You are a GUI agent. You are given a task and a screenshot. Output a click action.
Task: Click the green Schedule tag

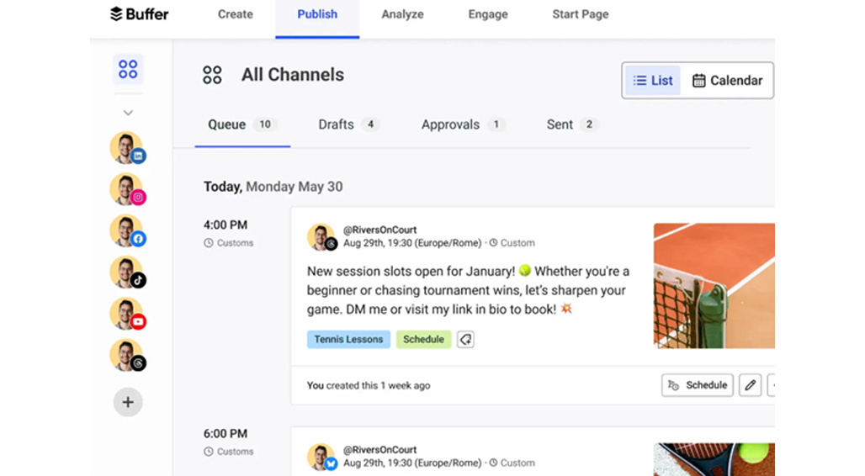pyautogui.click(x=424, y=339)
